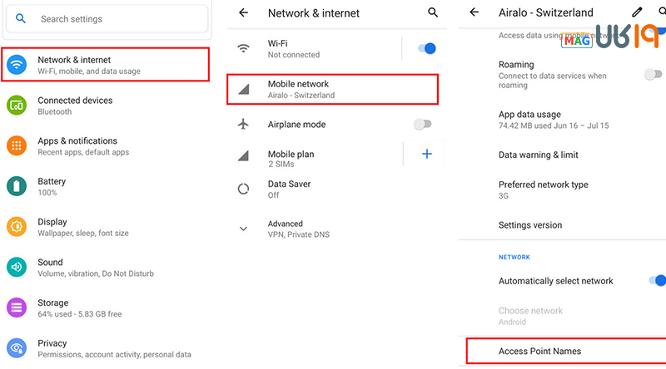Click the search magnifier in Network & internet header
666x369 pixels.
pos(433,12)
